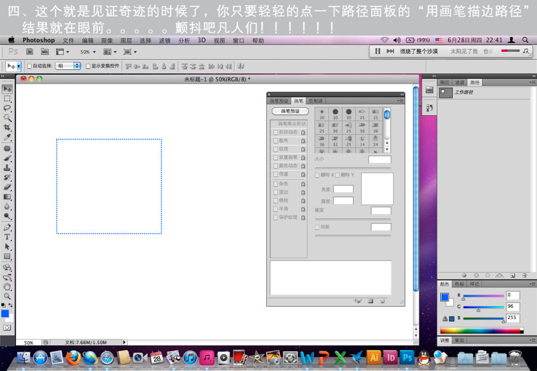Select the Rectangle shape tool
537x371 pixels.
tap(7, 256)
